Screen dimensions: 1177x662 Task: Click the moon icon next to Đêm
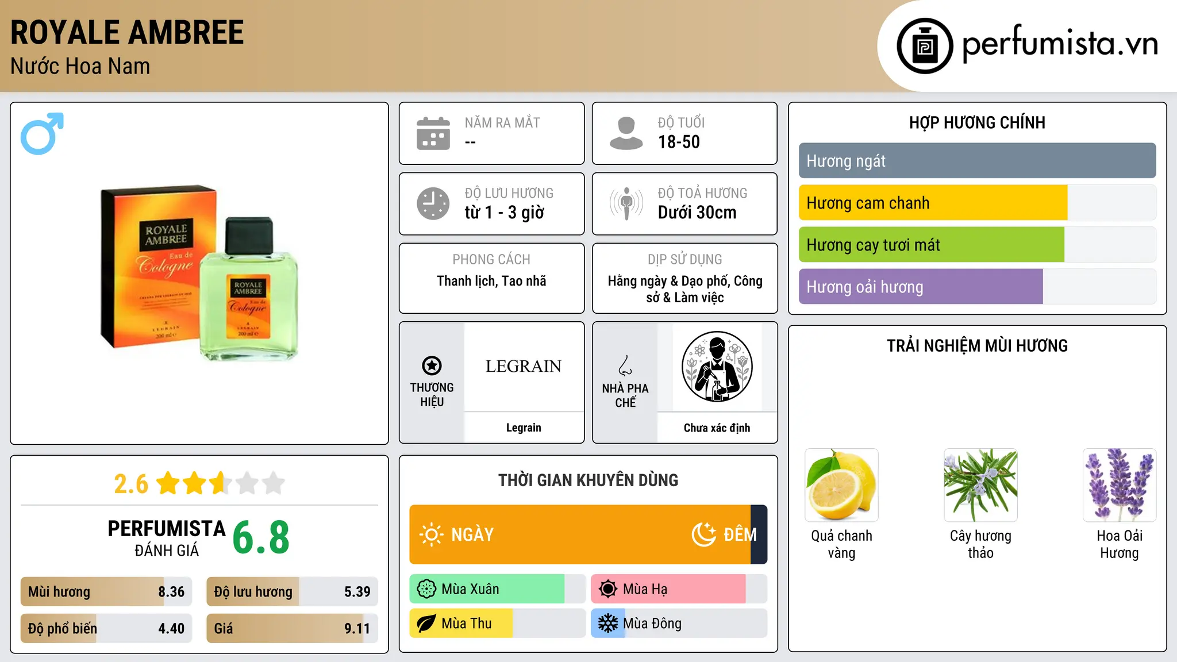[703, 534]
